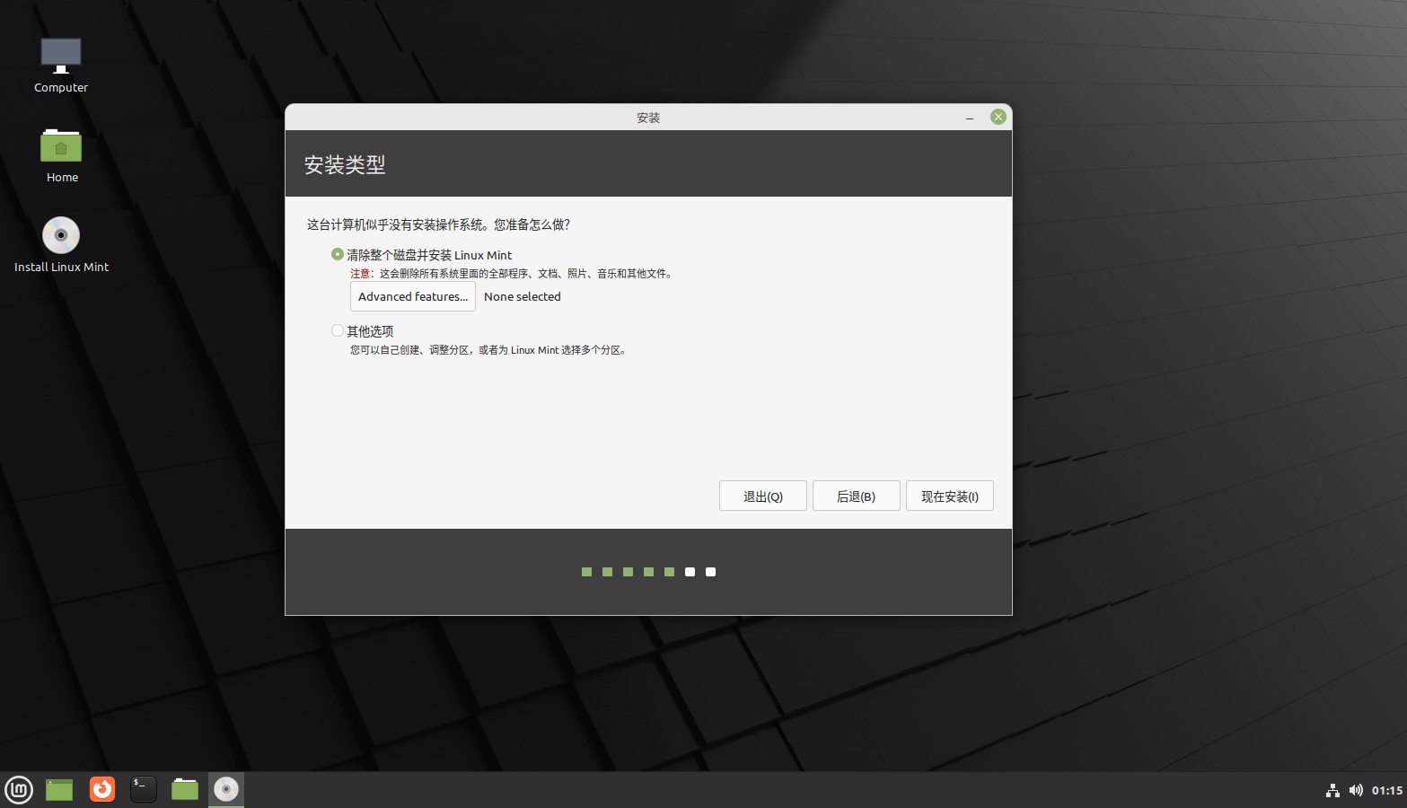Image resolution: width=1407 pixels, height=808 pixels.
Task: Minimize the installer window
Action: click(x=970, y=118)
